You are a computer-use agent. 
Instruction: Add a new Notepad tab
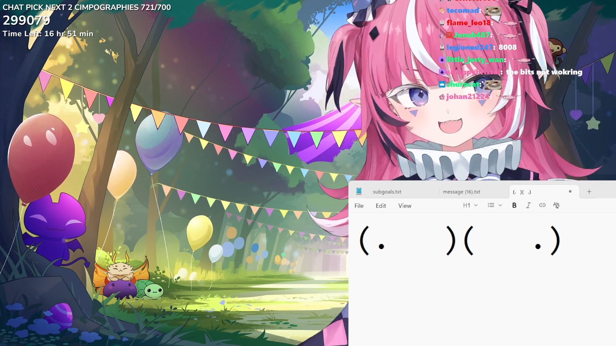(589, 192)
